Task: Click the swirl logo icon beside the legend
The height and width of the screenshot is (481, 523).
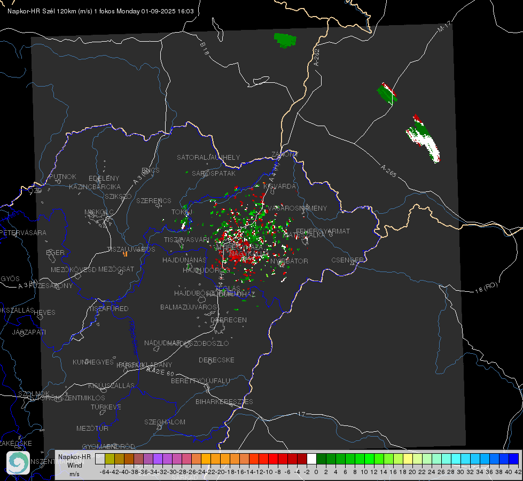Action: 18,463
